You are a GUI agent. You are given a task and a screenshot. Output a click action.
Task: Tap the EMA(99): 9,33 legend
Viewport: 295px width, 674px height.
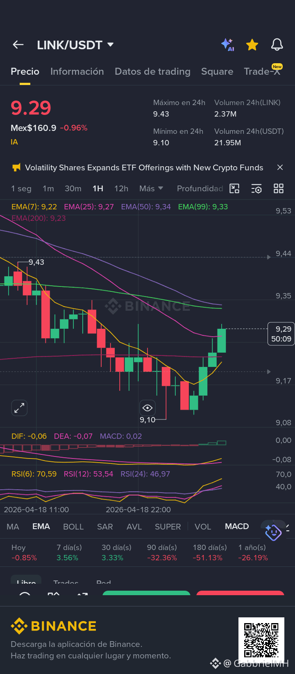pyautogui.click(x=203, y=207)
